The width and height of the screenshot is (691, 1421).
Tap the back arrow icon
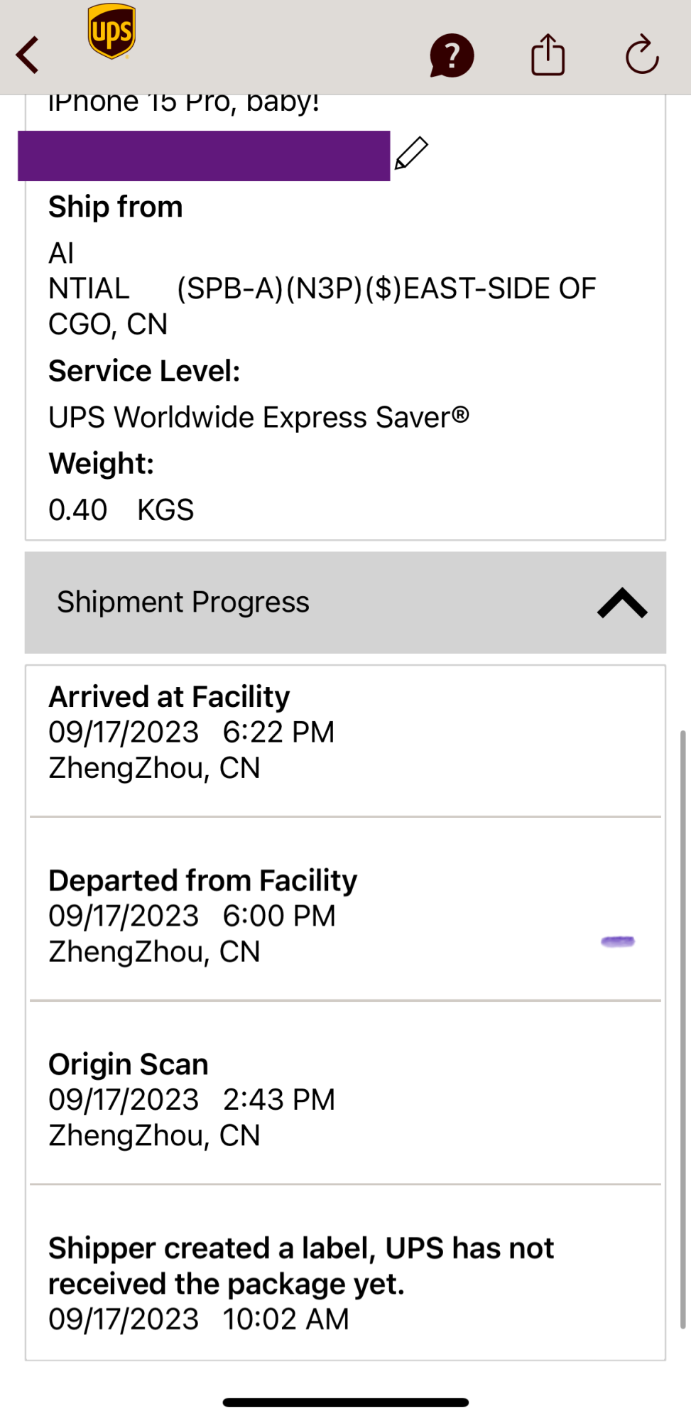tap(28, 55)
